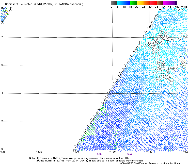Screen dimensions: 188x165
Task: Click the latitude '2' axis label
Action: click(2, 121)
